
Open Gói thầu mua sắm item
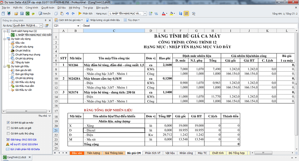pyautogui.click(x=25, y=86)
